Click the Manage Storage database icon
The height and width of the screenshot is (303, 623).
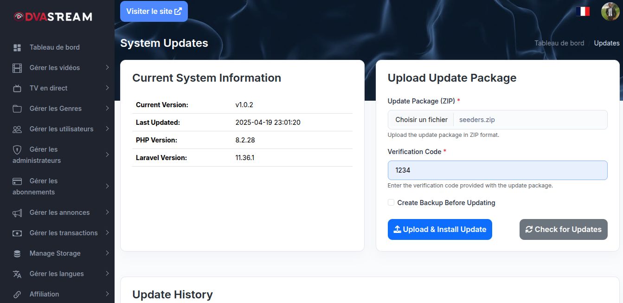[x=17, y=253]
